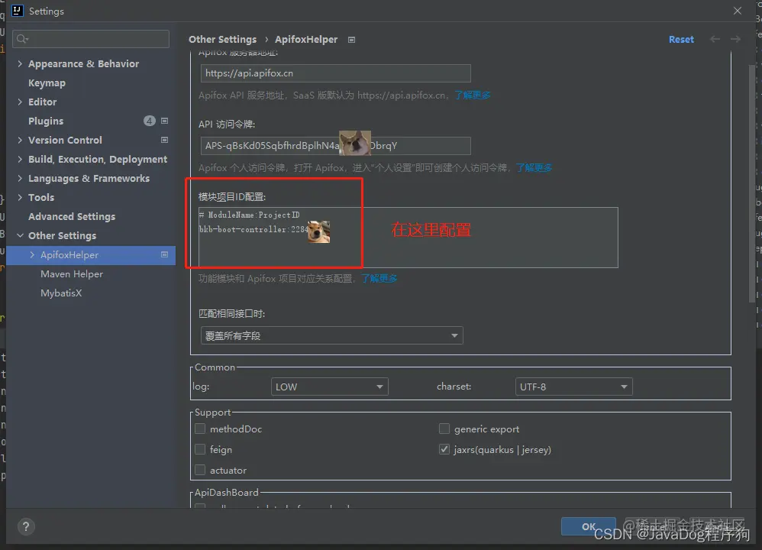Go back with the left arrow icon
The width and height of the screenshot is (762, 550).
(715, 40)
